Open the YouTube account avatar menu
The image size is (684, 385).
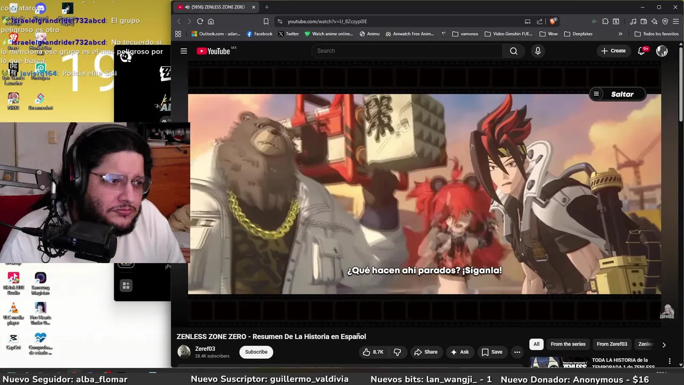coord(662,51)
